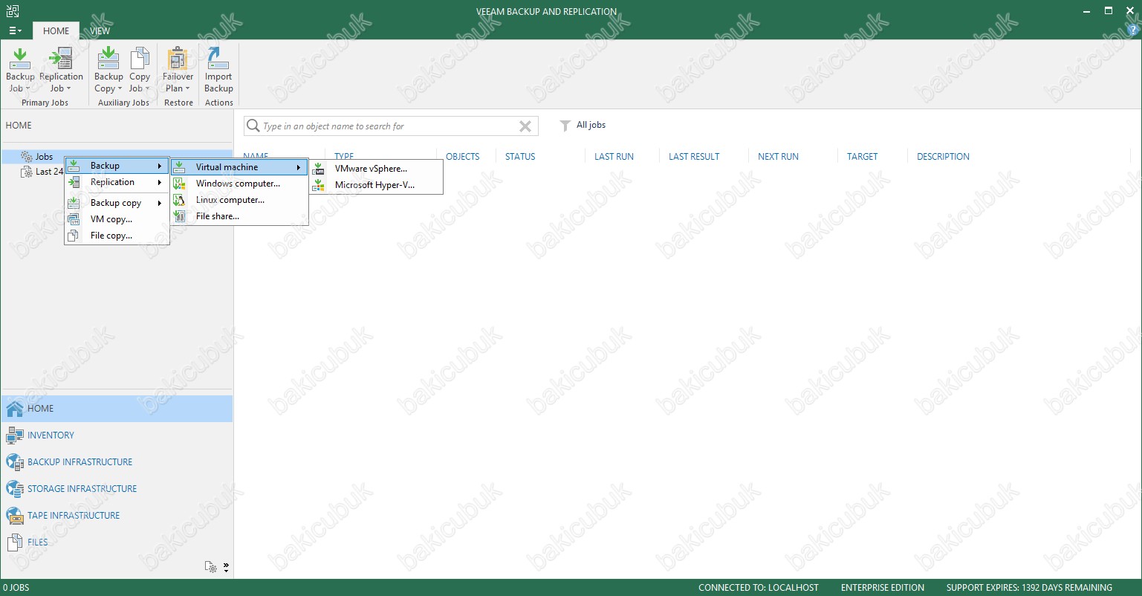The image size is (1142, 596).
Task: Sort by the TYPE column header
Action: pyautogui.click(x=344, y=157)
